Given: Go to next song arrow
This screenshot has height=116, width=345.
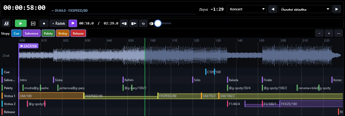Looking at the screenshot, I should pos(337,9).
